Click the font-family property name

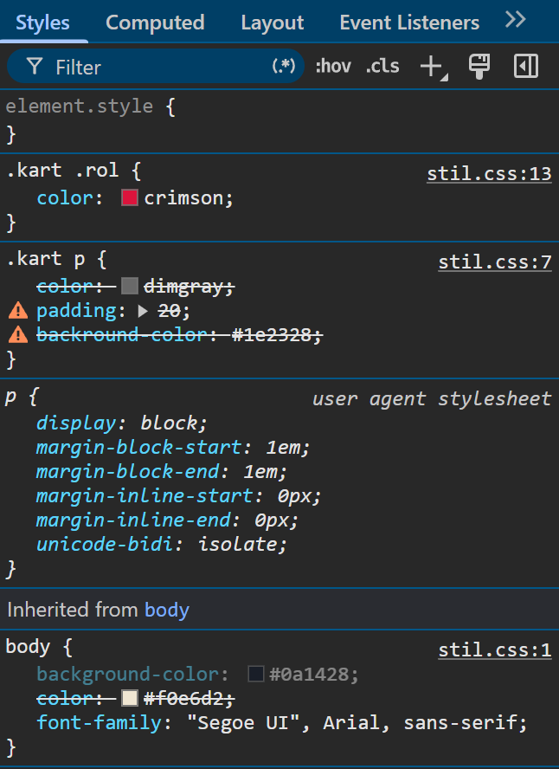click(x=99, y=723)
